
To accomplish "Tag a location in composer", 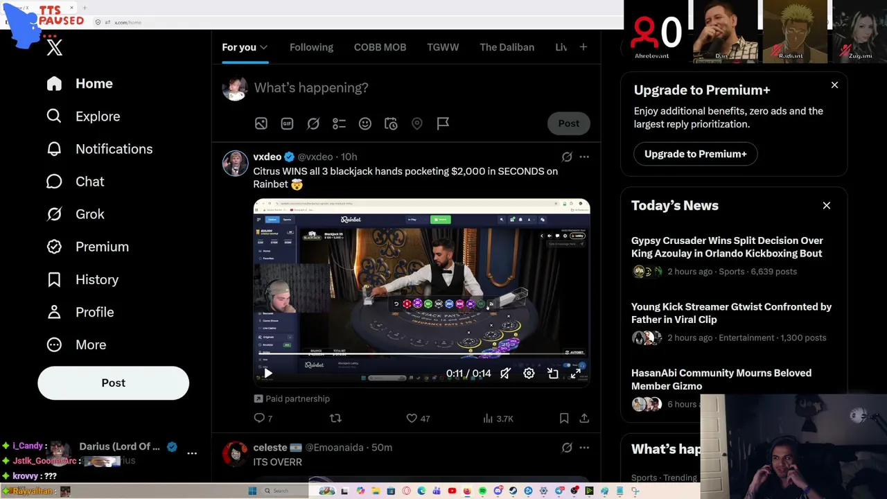I will pyautogui.click(x=417, y=123).
